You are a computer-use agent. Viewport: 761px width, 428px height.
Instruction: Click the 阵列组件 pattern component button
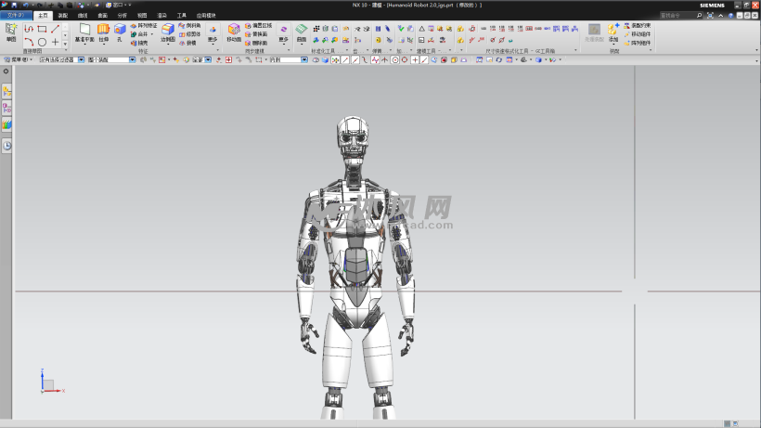(x=638, y=44)
